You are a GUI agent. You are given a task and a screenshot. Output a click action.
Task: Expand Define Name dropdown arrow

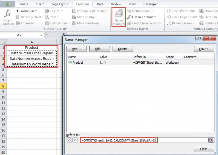click(x=152, y=11)
